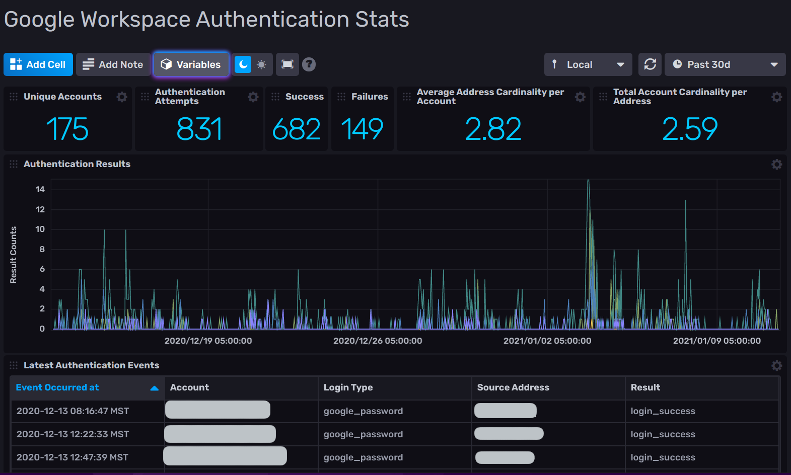Viewport: 791px width, 475px height.
Task: Open the Past 30d time range dropdown
Action: [725, 64]
